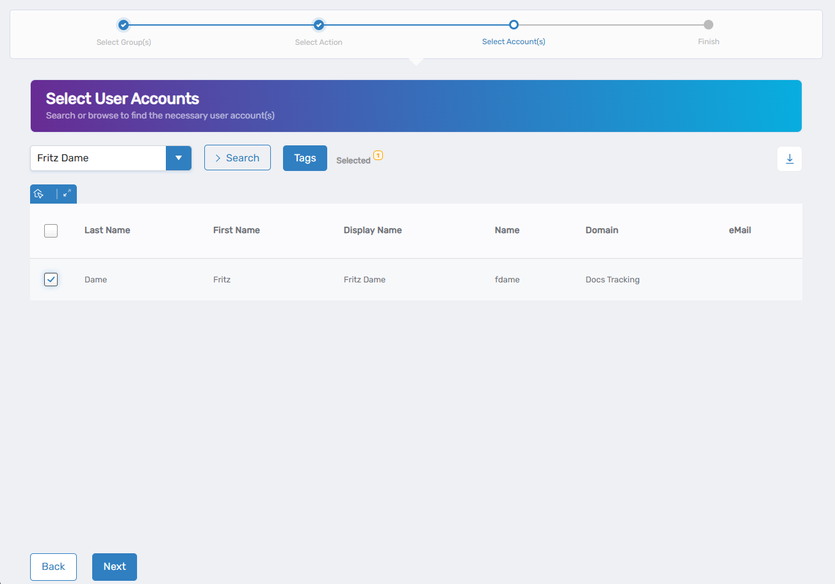
Task: Click the home selection icon above the table
Action: [x=39, y=193]
